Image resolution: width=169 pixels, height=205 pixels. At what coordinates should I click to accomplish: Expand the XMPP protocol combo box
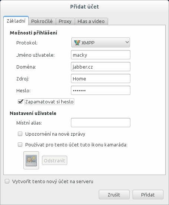pos(101,43)
